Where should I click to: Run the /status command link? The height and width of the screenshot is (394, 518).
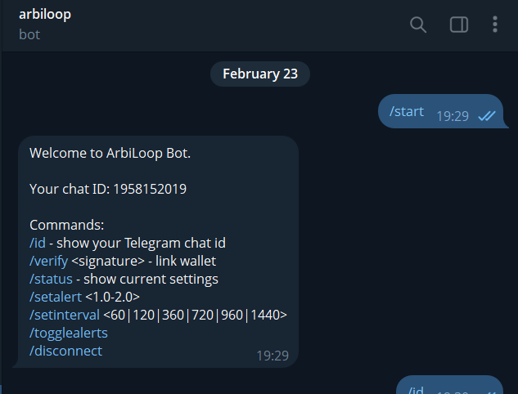(x=48, y=279)
